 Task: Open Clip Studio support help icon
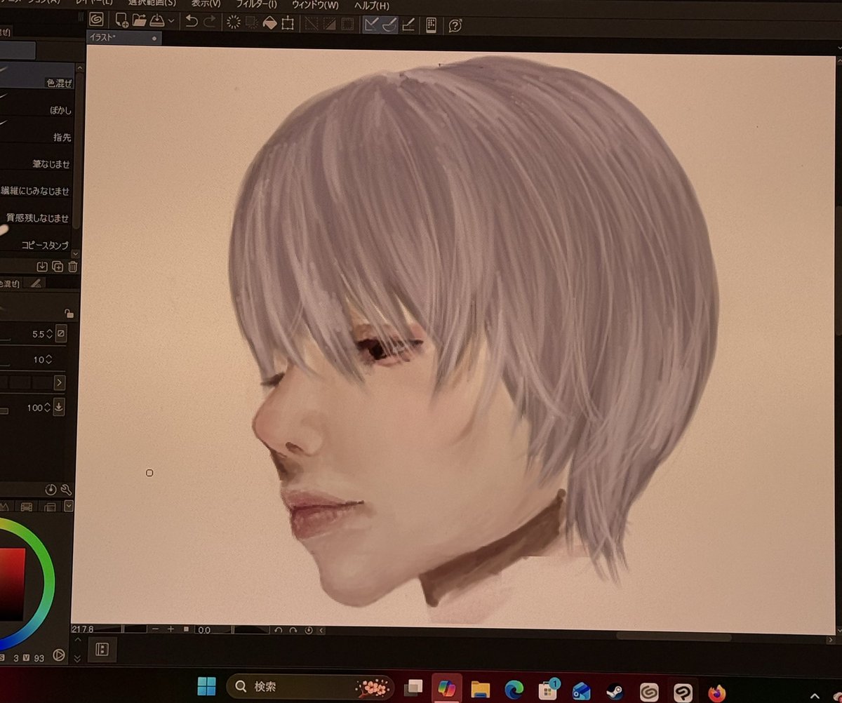tap(455, 26)
